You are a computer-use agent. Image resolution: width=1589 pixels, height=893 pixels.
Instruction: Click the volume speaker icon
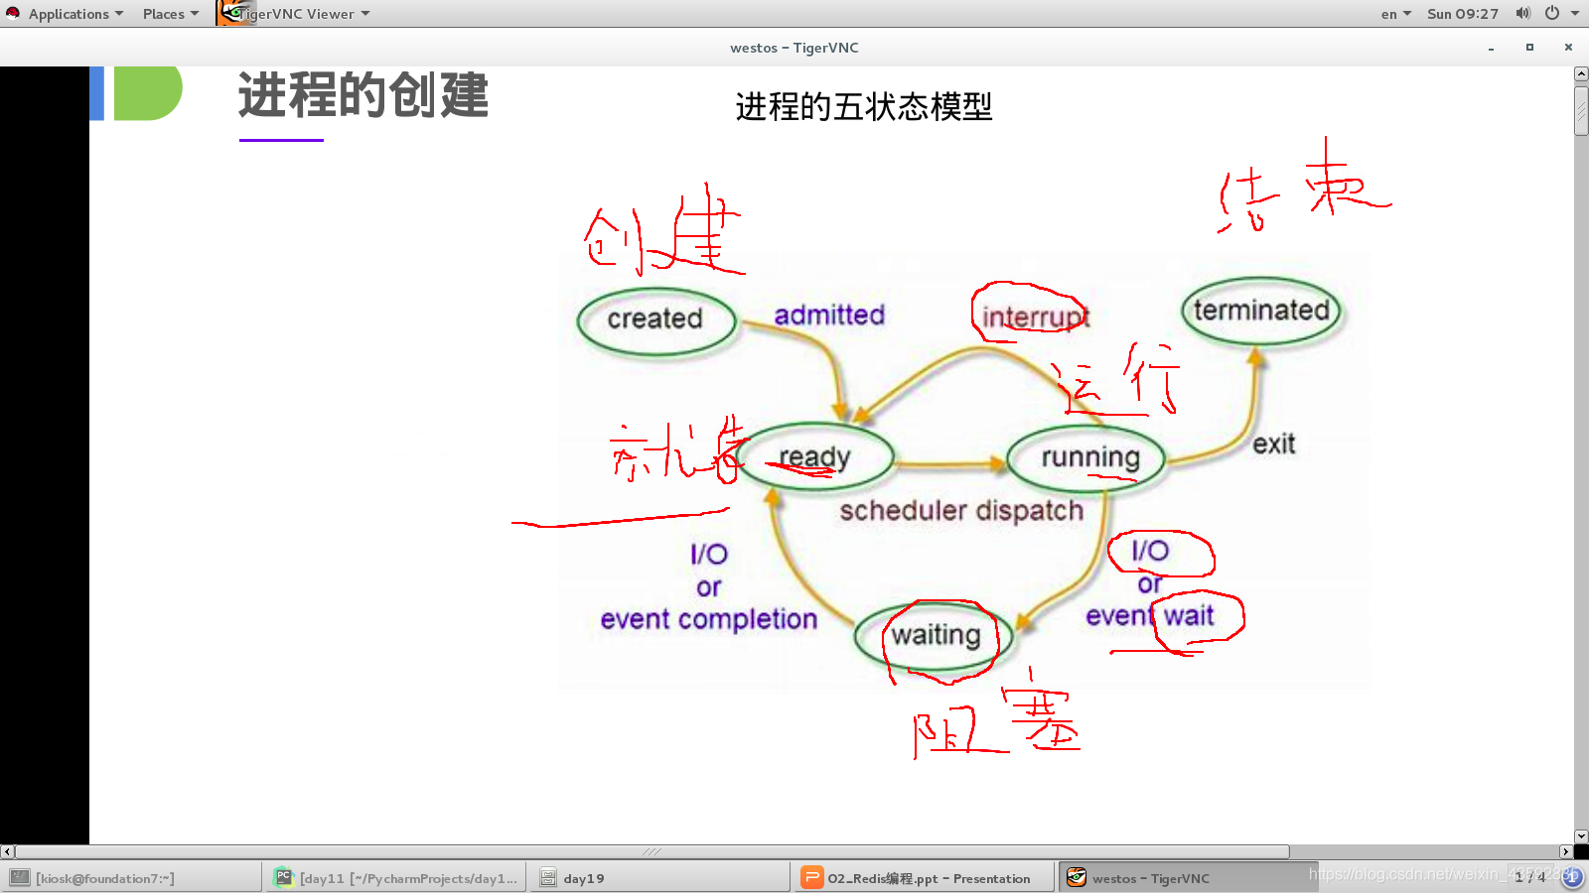point(1522,13)
